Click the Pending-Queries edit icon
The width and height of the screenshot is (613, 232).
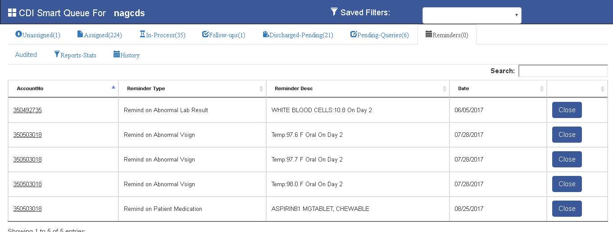tap(354, 35)
